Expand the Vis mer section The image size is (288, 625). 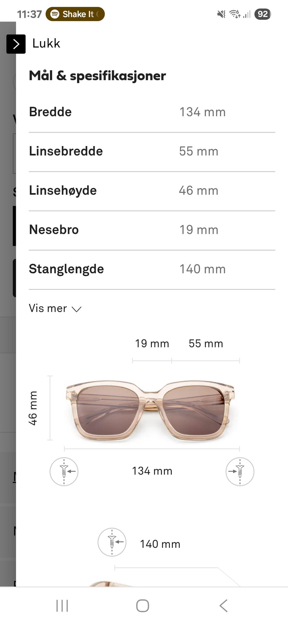[48, 308]
